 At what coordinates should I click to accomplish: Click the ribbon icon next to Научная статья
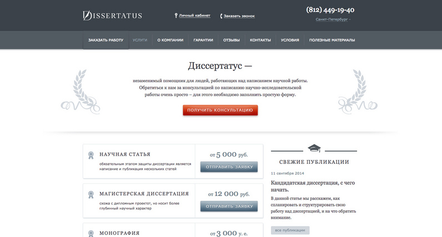[x=91, y=155]
